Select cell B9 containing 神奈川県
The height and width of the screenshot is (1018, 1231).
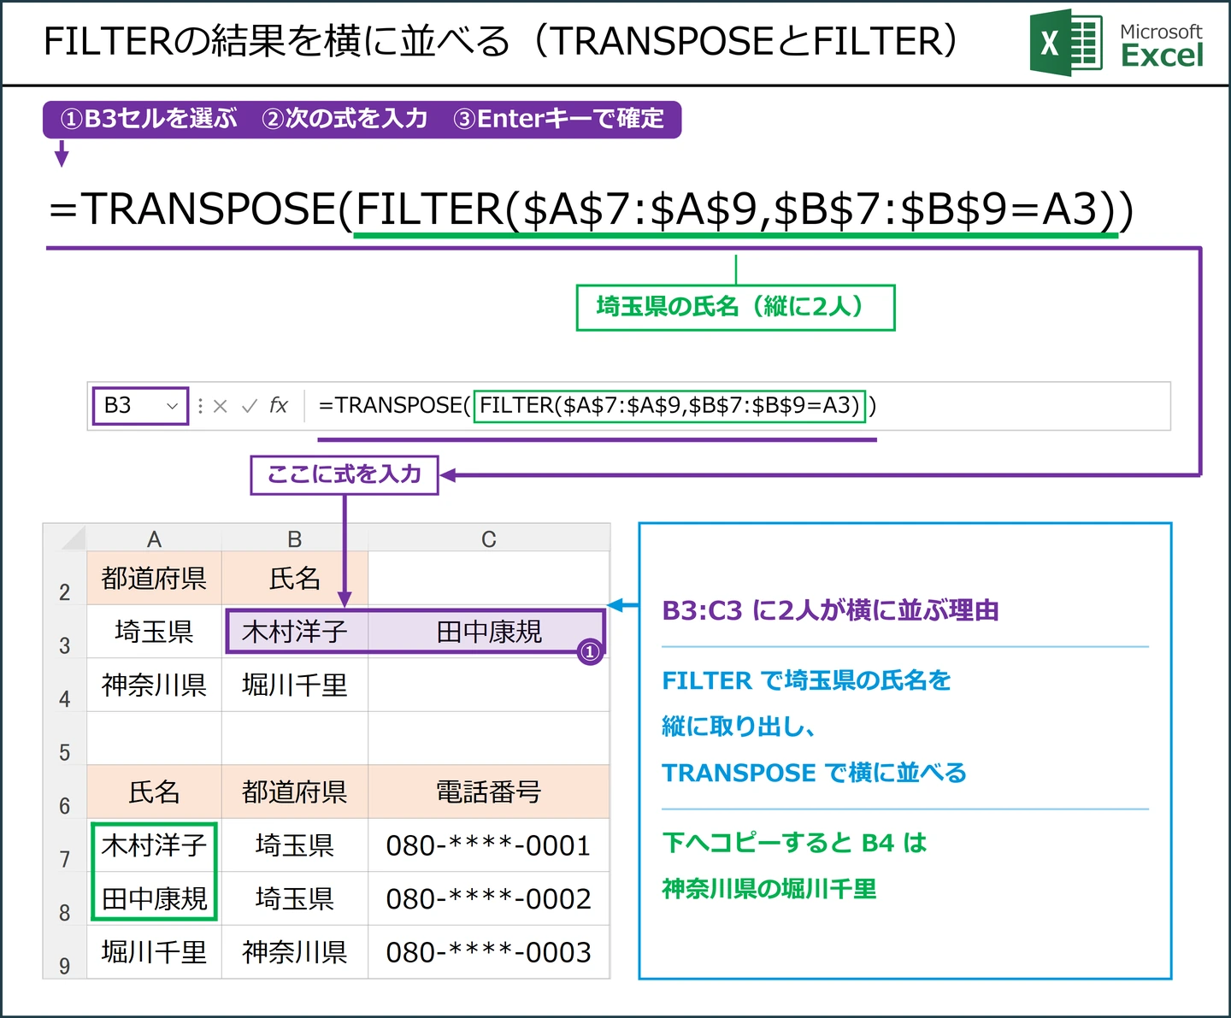pyautogui.click(x=295, y=952)
